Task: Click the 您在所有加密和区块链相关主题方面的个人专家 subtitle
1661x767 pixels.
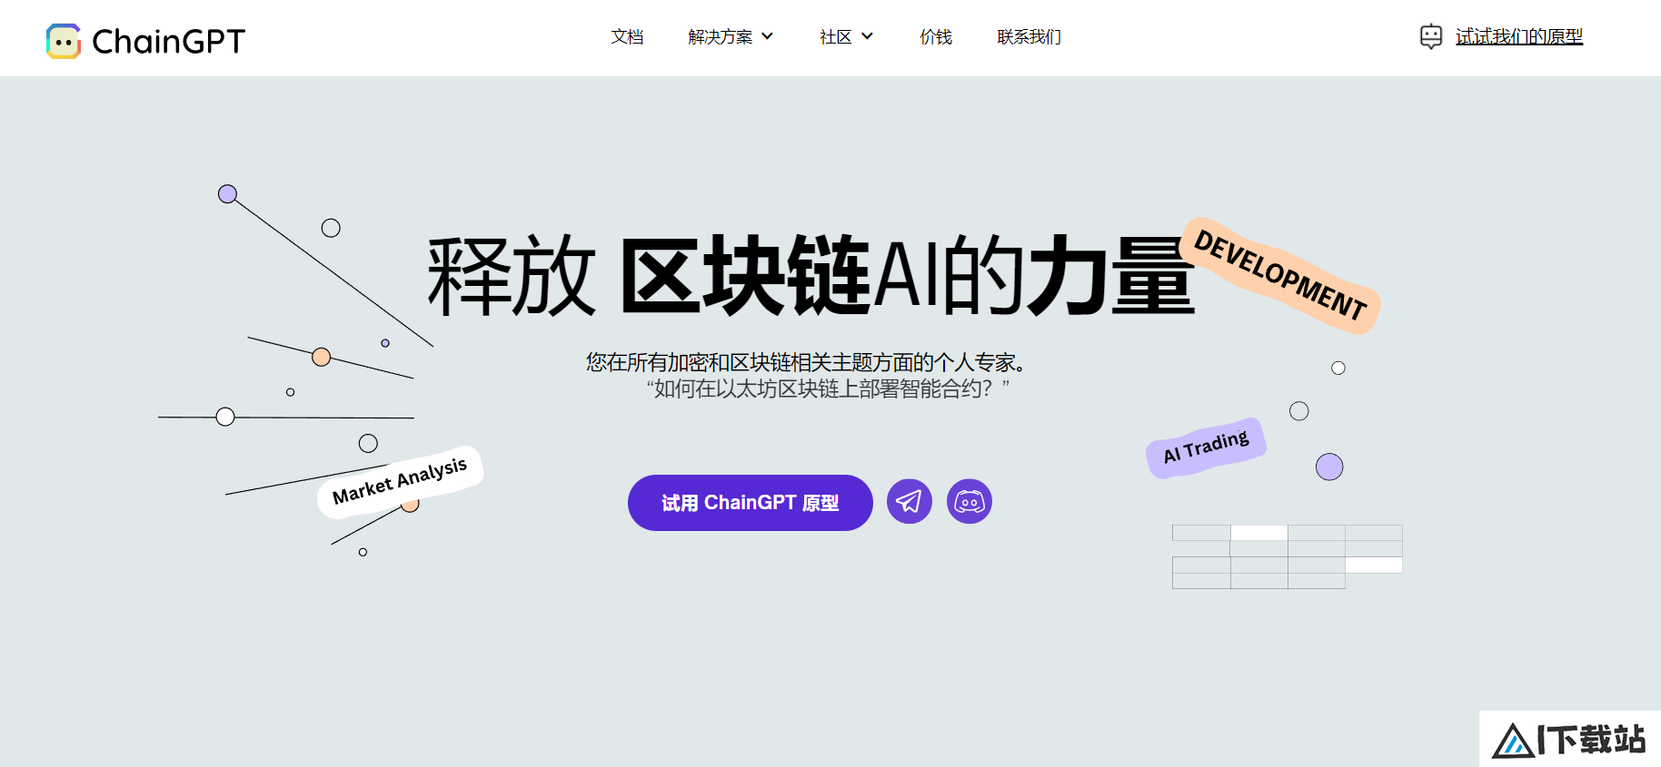Action: [807, 362]
